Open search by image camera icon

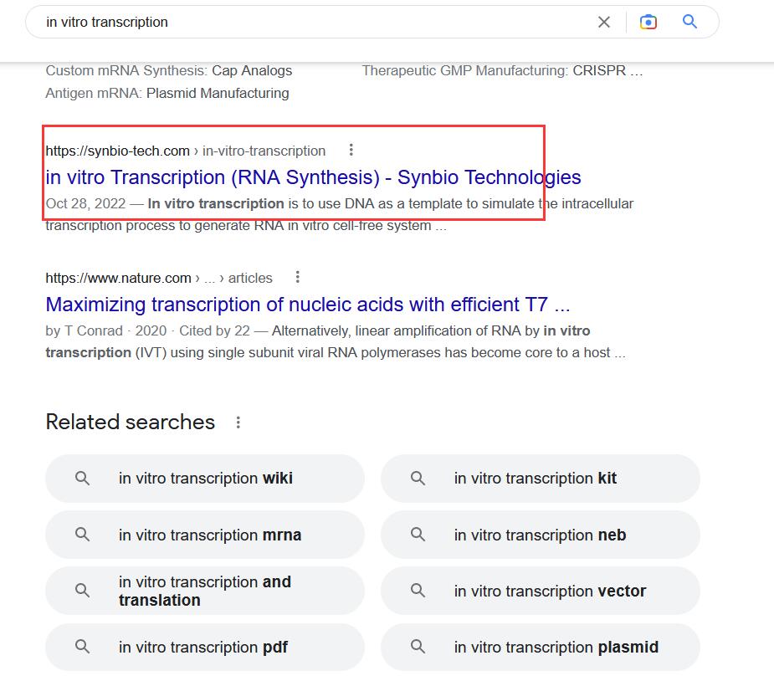(x=648, y=23)
